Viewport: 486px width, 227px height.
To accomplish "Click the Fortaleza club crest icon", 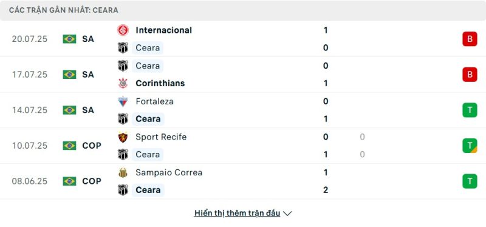I will [123, 101].
